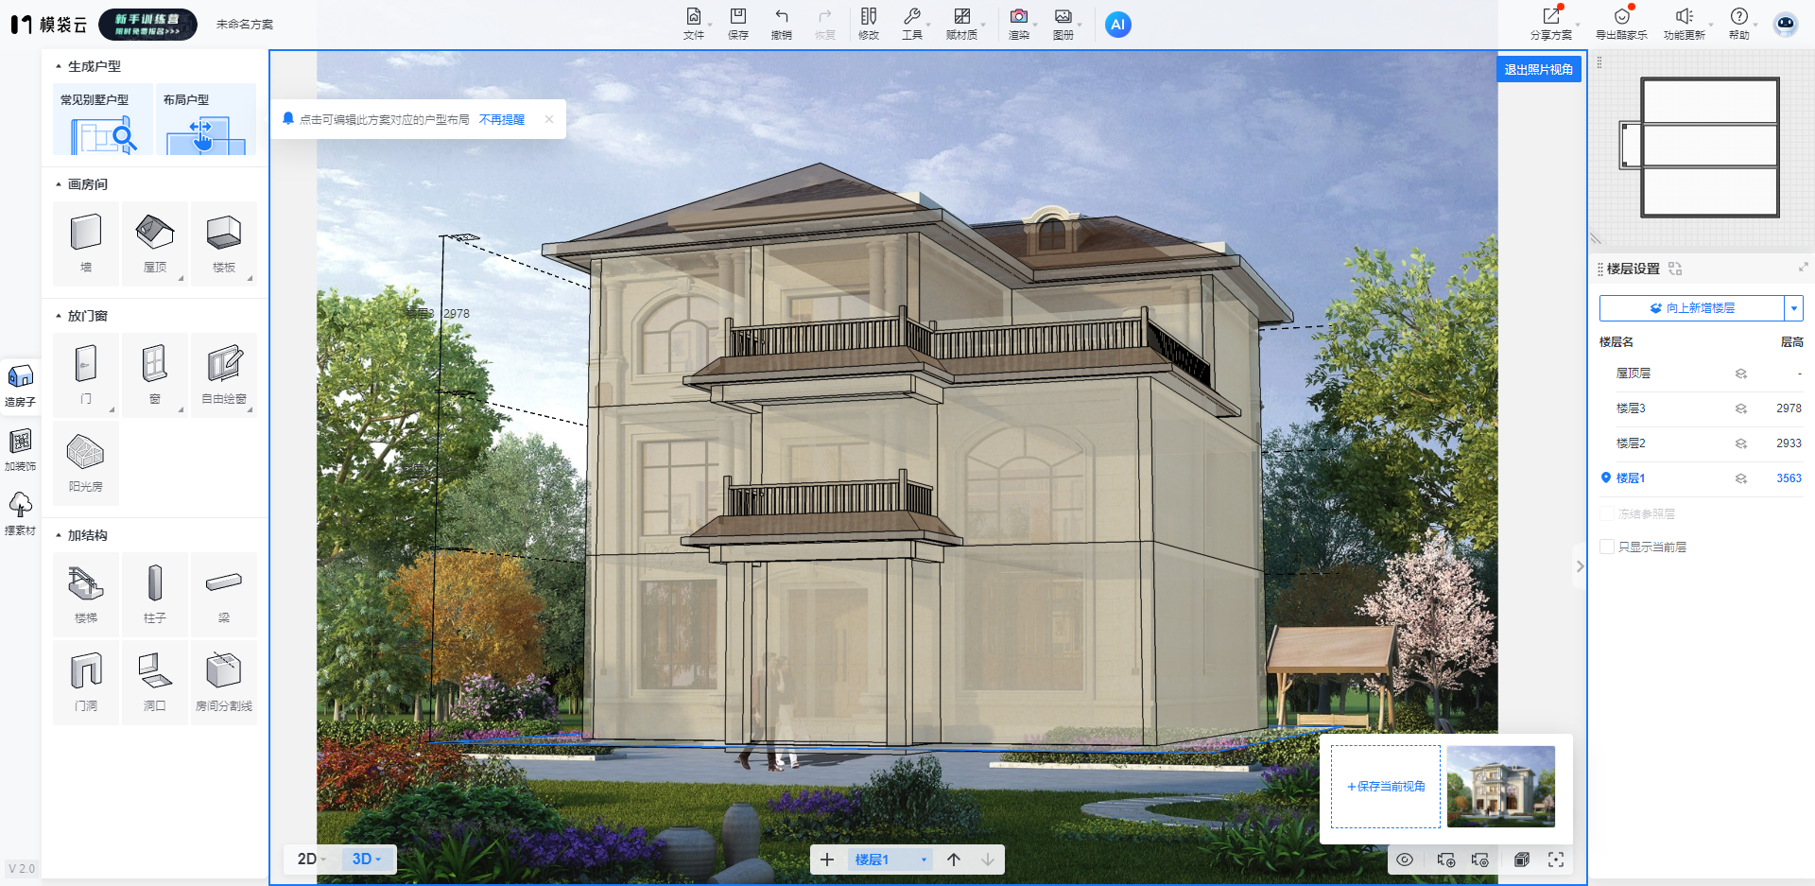Screen dimensions: 1815x886
Task: Select the 房间分割线 room divider tool
Action: (224, 681)
